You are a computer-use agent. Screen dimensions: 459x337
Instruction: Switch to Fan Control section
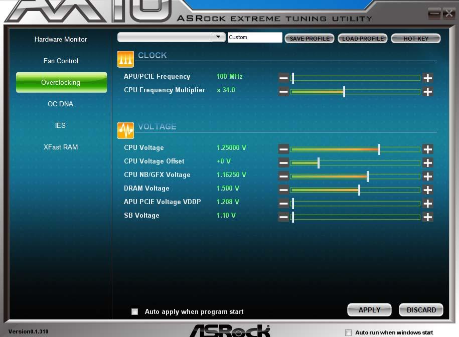(61, 61)
